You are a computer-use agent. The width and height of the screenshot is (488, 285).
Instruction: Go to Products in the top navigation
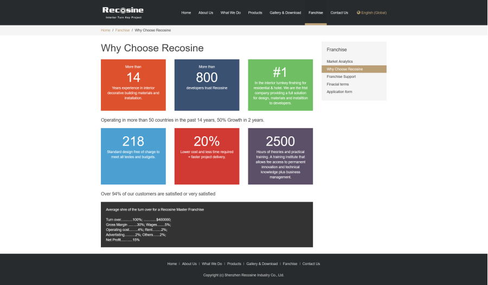tap(255, 12)
